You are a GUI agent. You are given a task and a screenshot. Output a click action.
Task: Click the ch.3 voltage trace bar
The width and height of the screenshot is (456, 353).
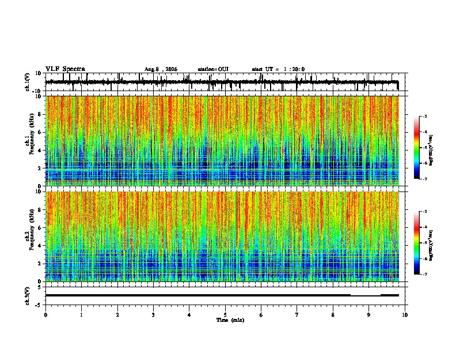point(222,295)
